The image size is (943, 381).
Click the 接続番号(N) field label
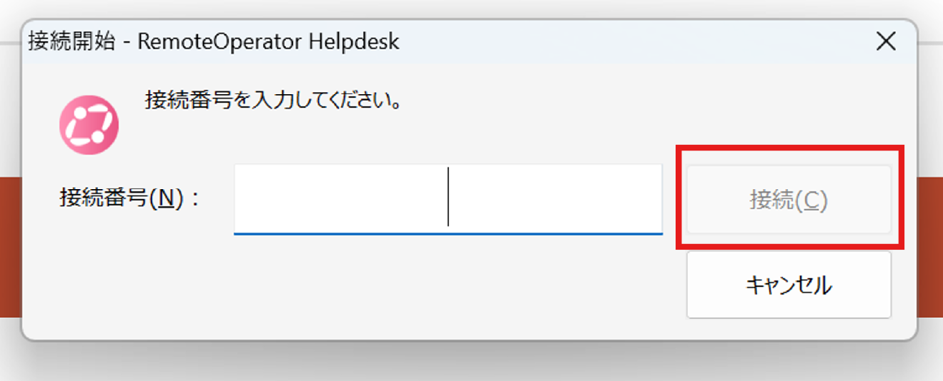pyautogui.click(x=131, y=198)
